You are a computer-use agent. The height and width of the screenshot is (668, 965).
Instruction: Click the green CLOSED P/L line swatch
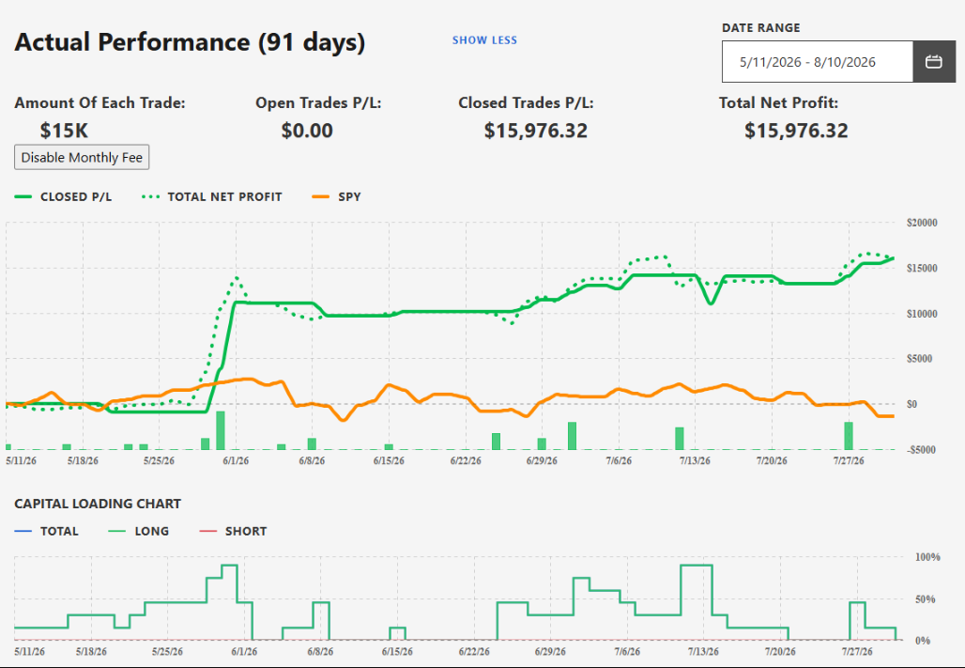point(23,196)
